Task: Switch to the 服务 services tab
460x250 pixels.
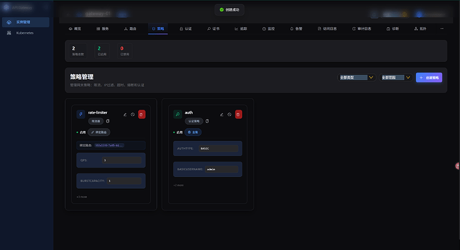Action: coord(103,29)
